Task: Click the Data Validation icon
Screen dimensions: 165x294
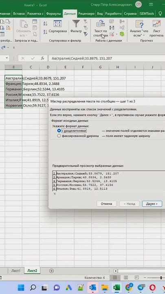Action: coord(112,34)
